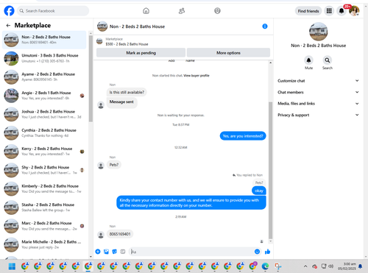Screen dimensions: 368x273
Task: Open Kimberly - 2 Beds 2 Baths conversation
Action: [x=44, y=189]
